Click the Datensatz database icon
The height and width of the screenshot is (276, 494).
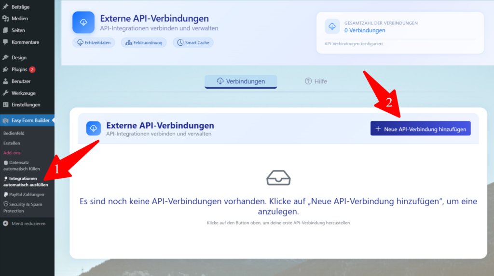click(6, 163)
